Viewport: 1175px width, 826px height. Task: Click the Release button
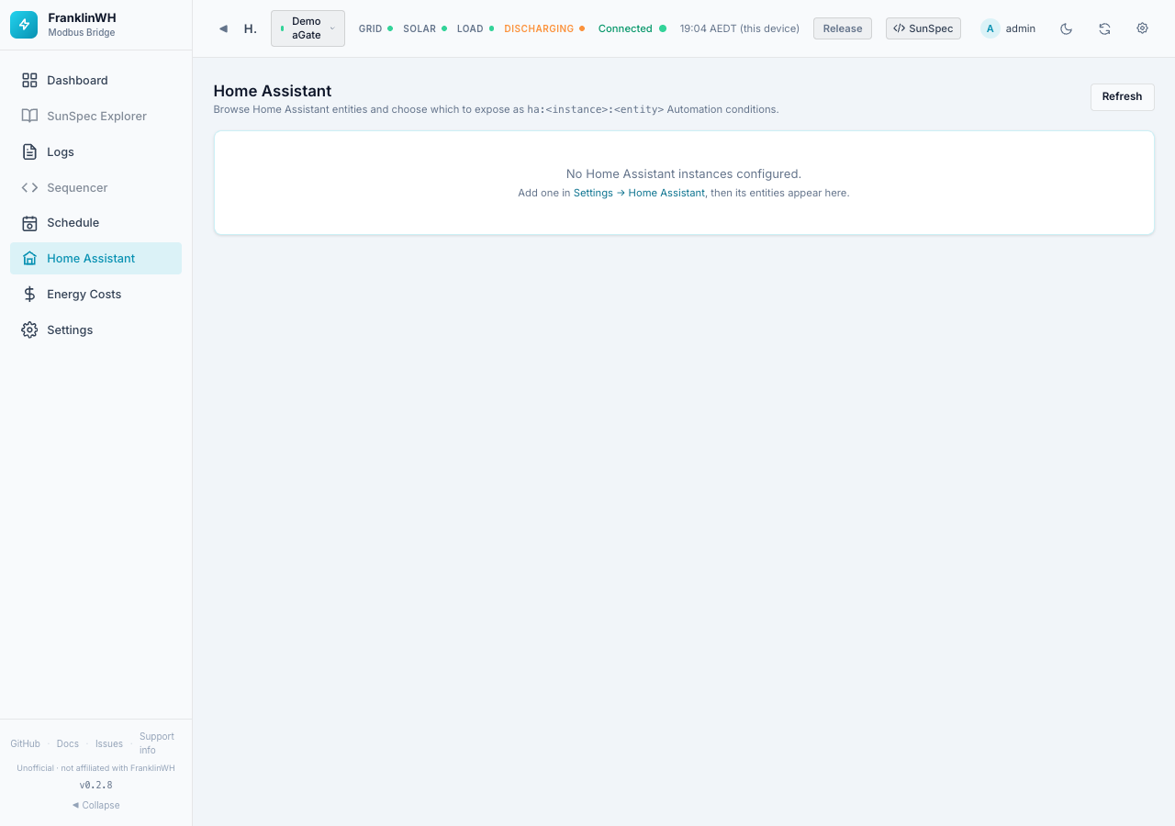pos(842,28)
